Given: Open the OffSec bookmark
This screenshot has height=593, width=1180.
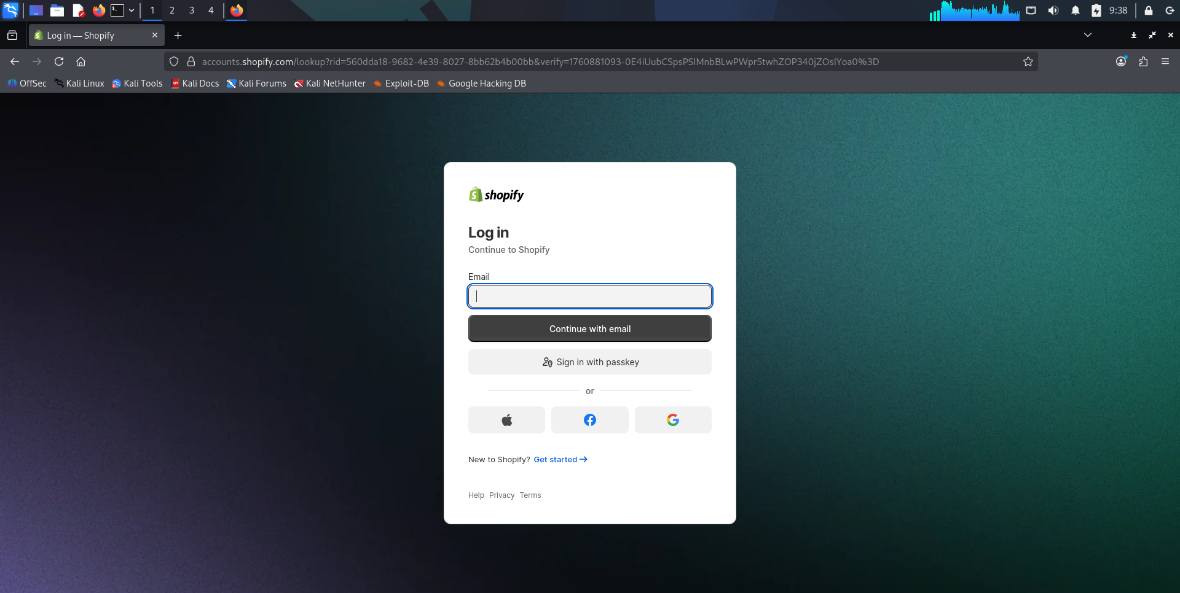Looking at the screenshot, I should click(x=27, y=83).
